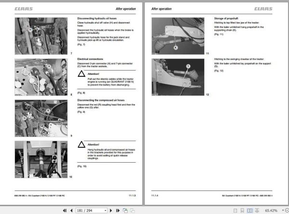This screenshot has height=214, width=289.
Task: Click the 'Electrical connections' heading
Action: 90,59
